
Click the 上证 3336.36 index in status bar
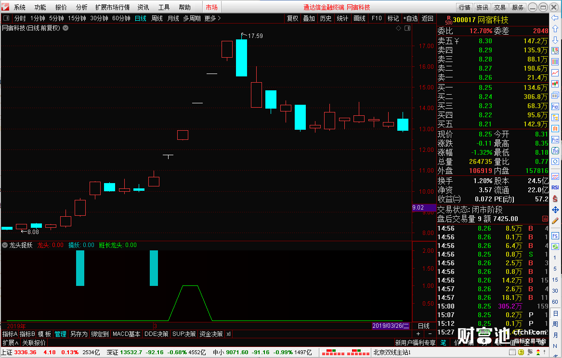(x=19, y=352)
